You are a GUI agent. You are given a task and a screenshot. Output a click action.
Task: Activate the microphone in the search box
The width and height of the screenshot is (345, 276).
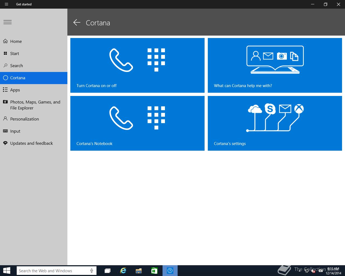coord(92,271)
